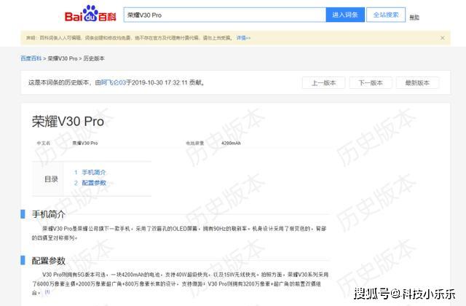The height and width of the screenshot is (306, 466).
Task: Click the 荣耀V30 Pro breadcrumb text
Action: coord(63,58)
